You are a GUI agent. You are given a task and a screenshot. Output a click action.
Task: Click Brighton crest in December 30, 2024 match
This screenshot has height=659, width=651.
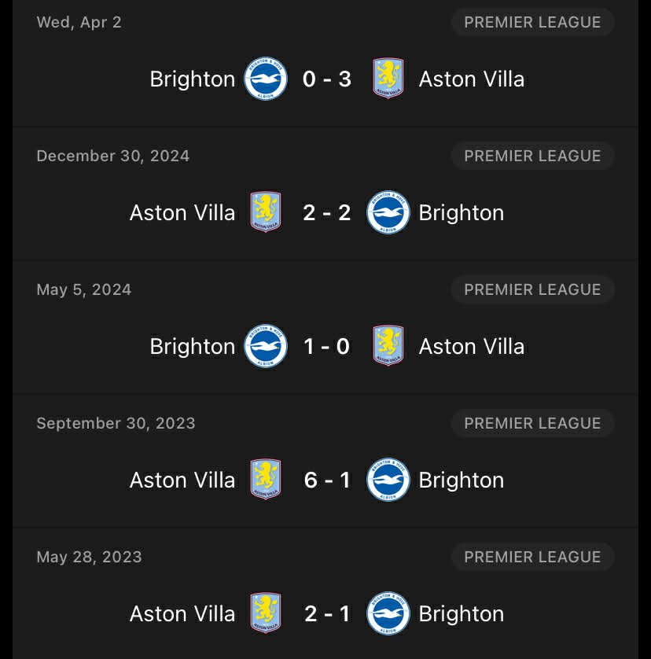click(388, 212)
